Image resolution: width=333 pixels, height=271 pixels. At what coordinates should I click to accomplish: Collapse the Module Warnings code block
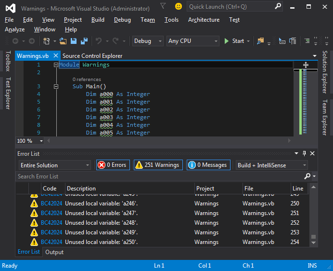[56, 65]
